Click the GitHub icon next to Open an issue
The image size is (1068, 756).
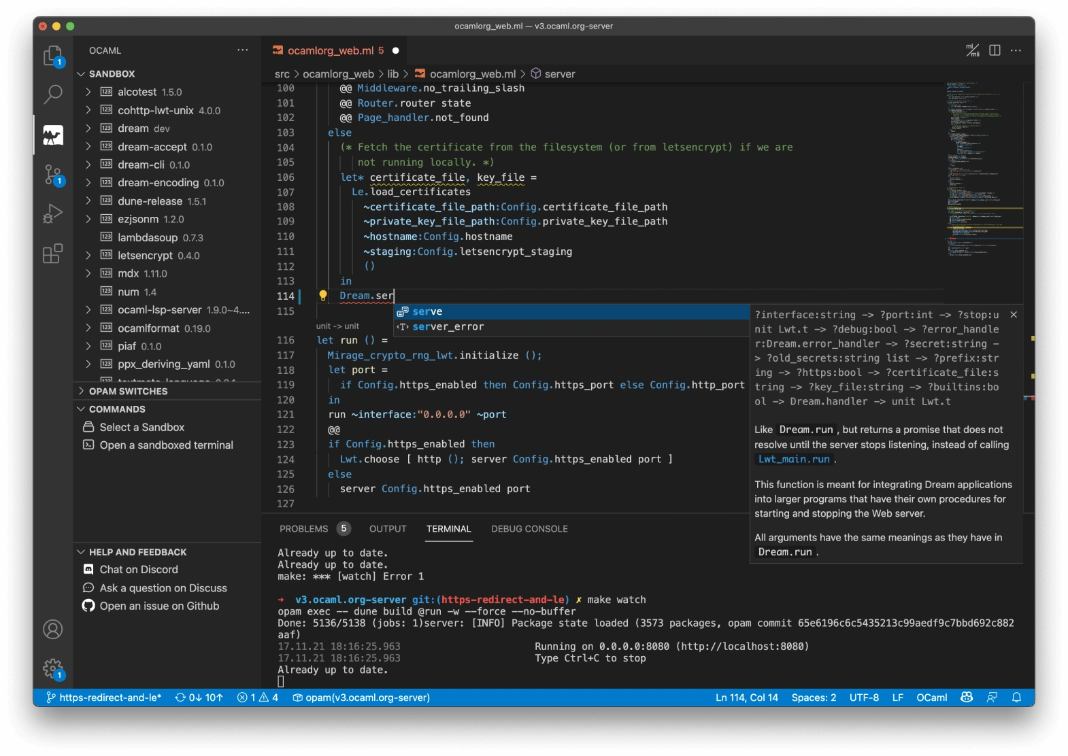88,606
